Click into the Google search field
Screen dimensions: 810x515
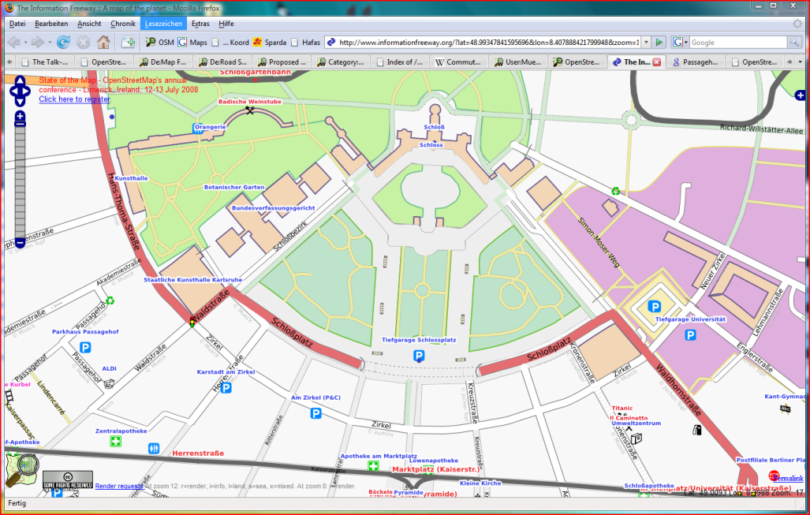738,43
